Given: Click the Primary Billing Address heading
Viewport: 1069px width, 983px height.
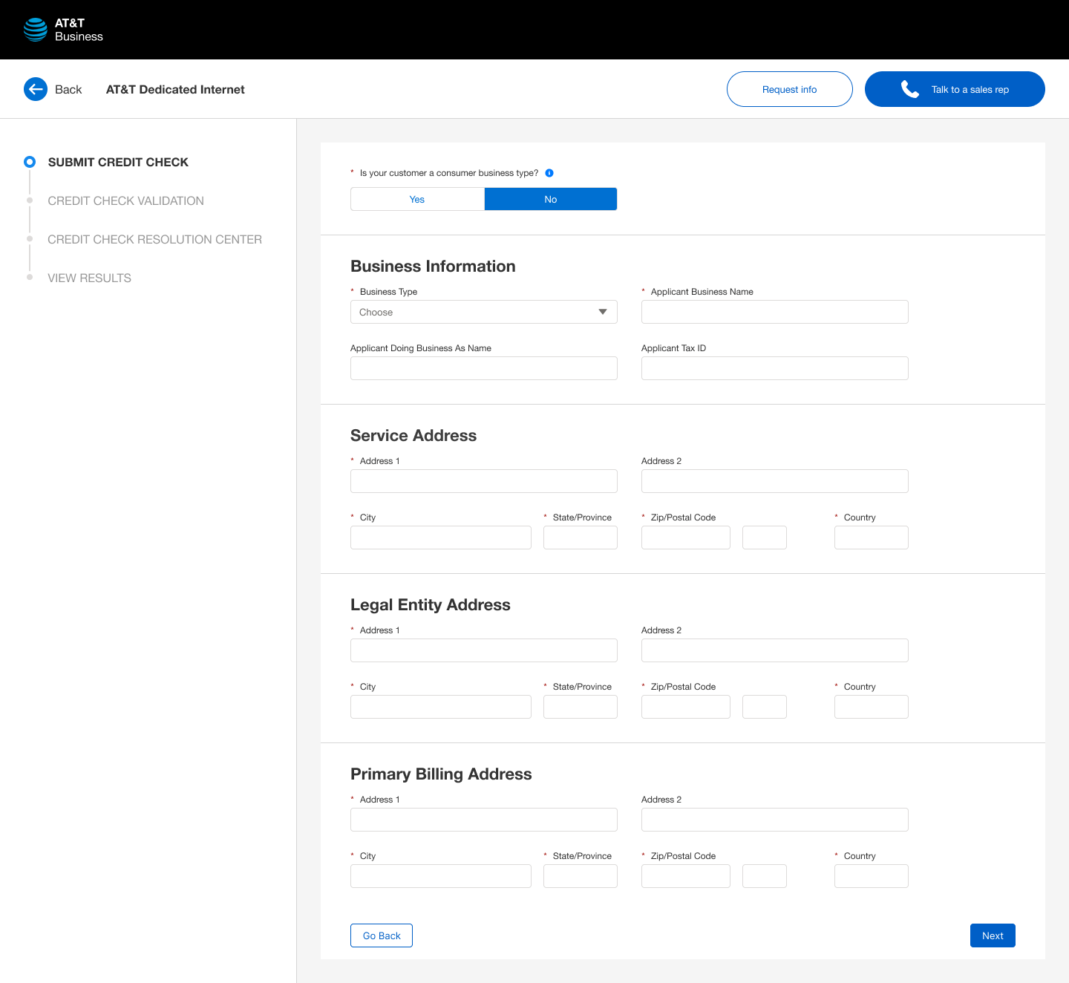Looking at the screenshot, I should tap(441, 774).
